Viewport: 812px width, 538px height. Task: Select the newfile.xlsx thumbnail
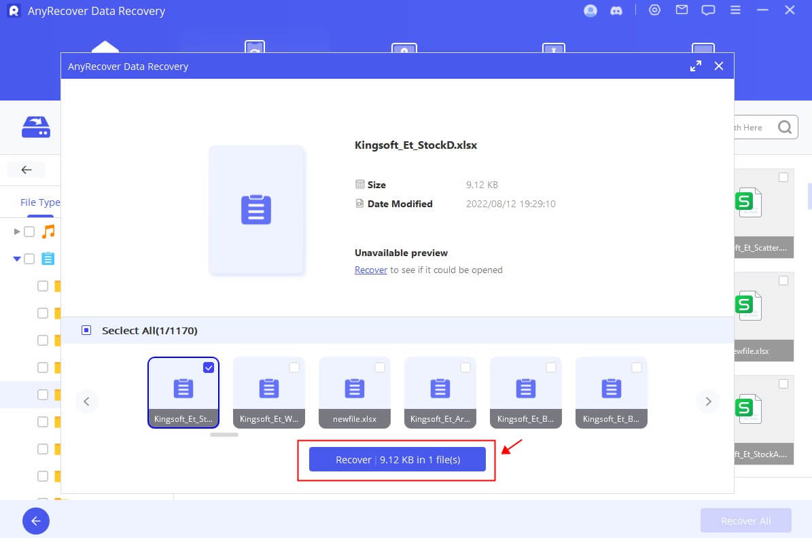354,392
